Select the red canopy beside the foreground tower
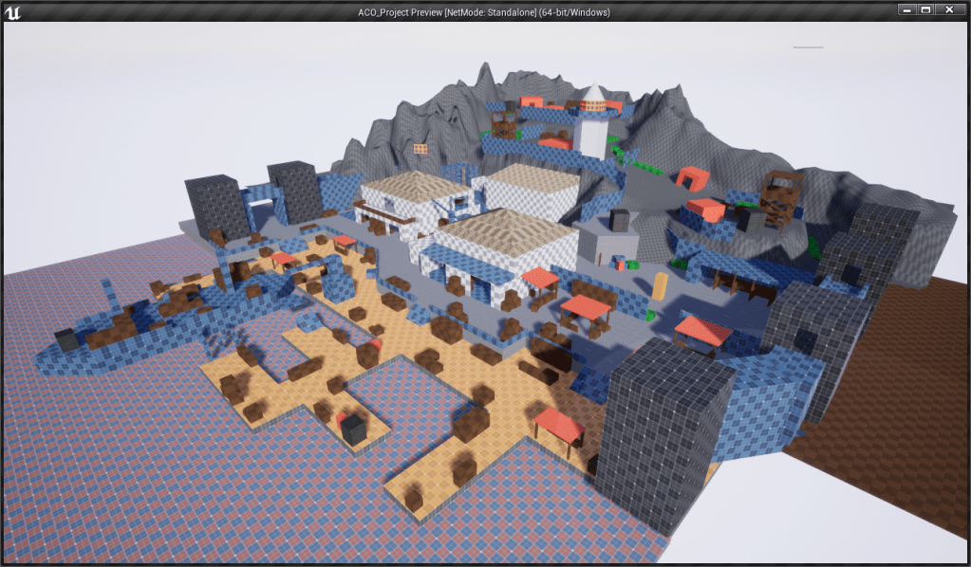This screenshot has height=567, width=971. click(x=702, y=331)
